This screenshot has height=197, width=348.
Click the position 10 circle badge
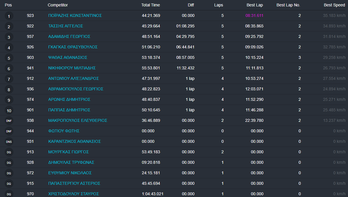pos(9,110)
